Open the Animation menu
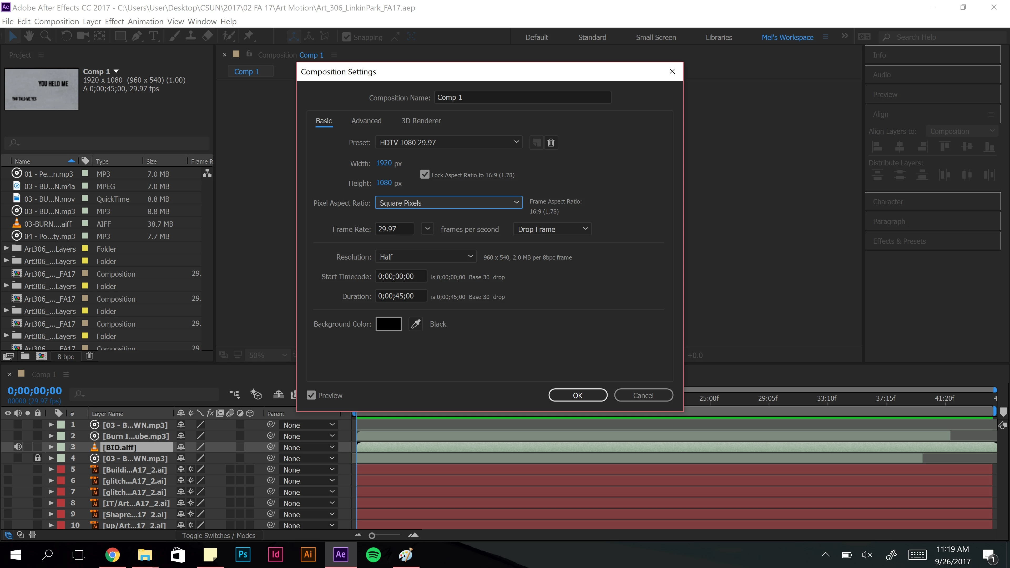The height and width of the screenshot is (568, 1010). (145, 21)
